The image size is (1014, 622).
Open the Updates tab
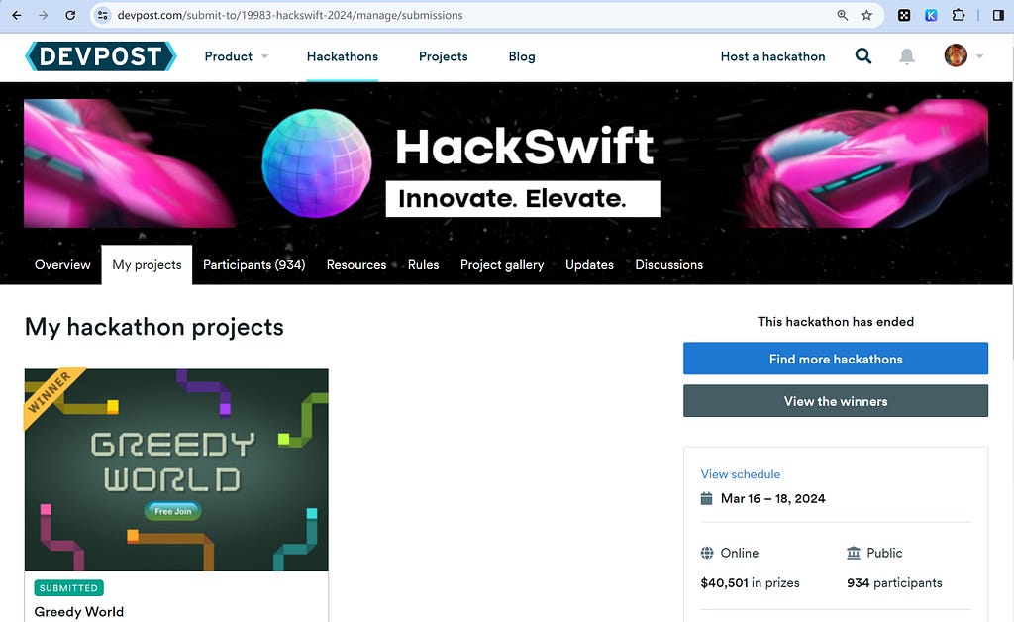click(x=589, y=265)
